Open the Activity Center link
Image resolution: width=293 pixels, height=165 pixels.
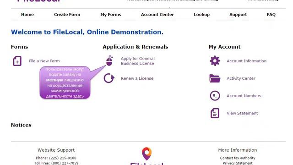click(x=241, y=78)
